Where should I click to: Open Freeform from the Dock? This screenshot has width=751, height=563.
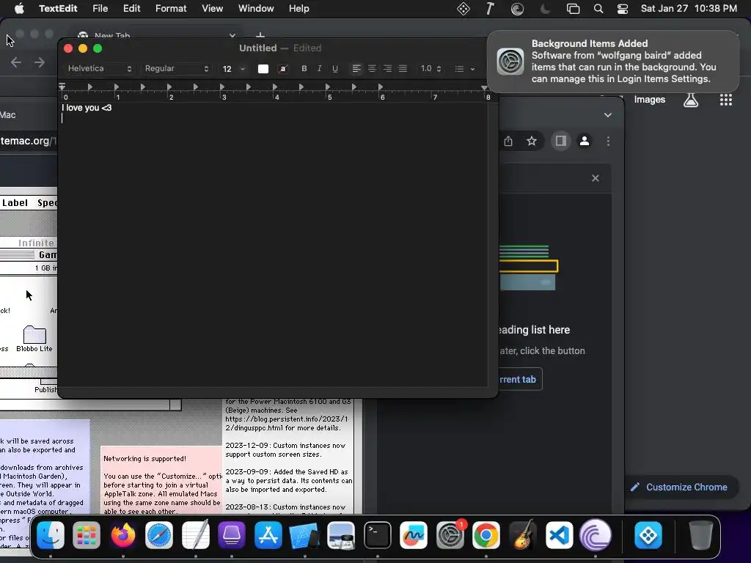click(414, 534)
